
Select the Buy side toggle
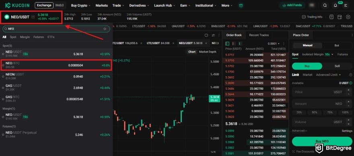click(x=307, y=66)
